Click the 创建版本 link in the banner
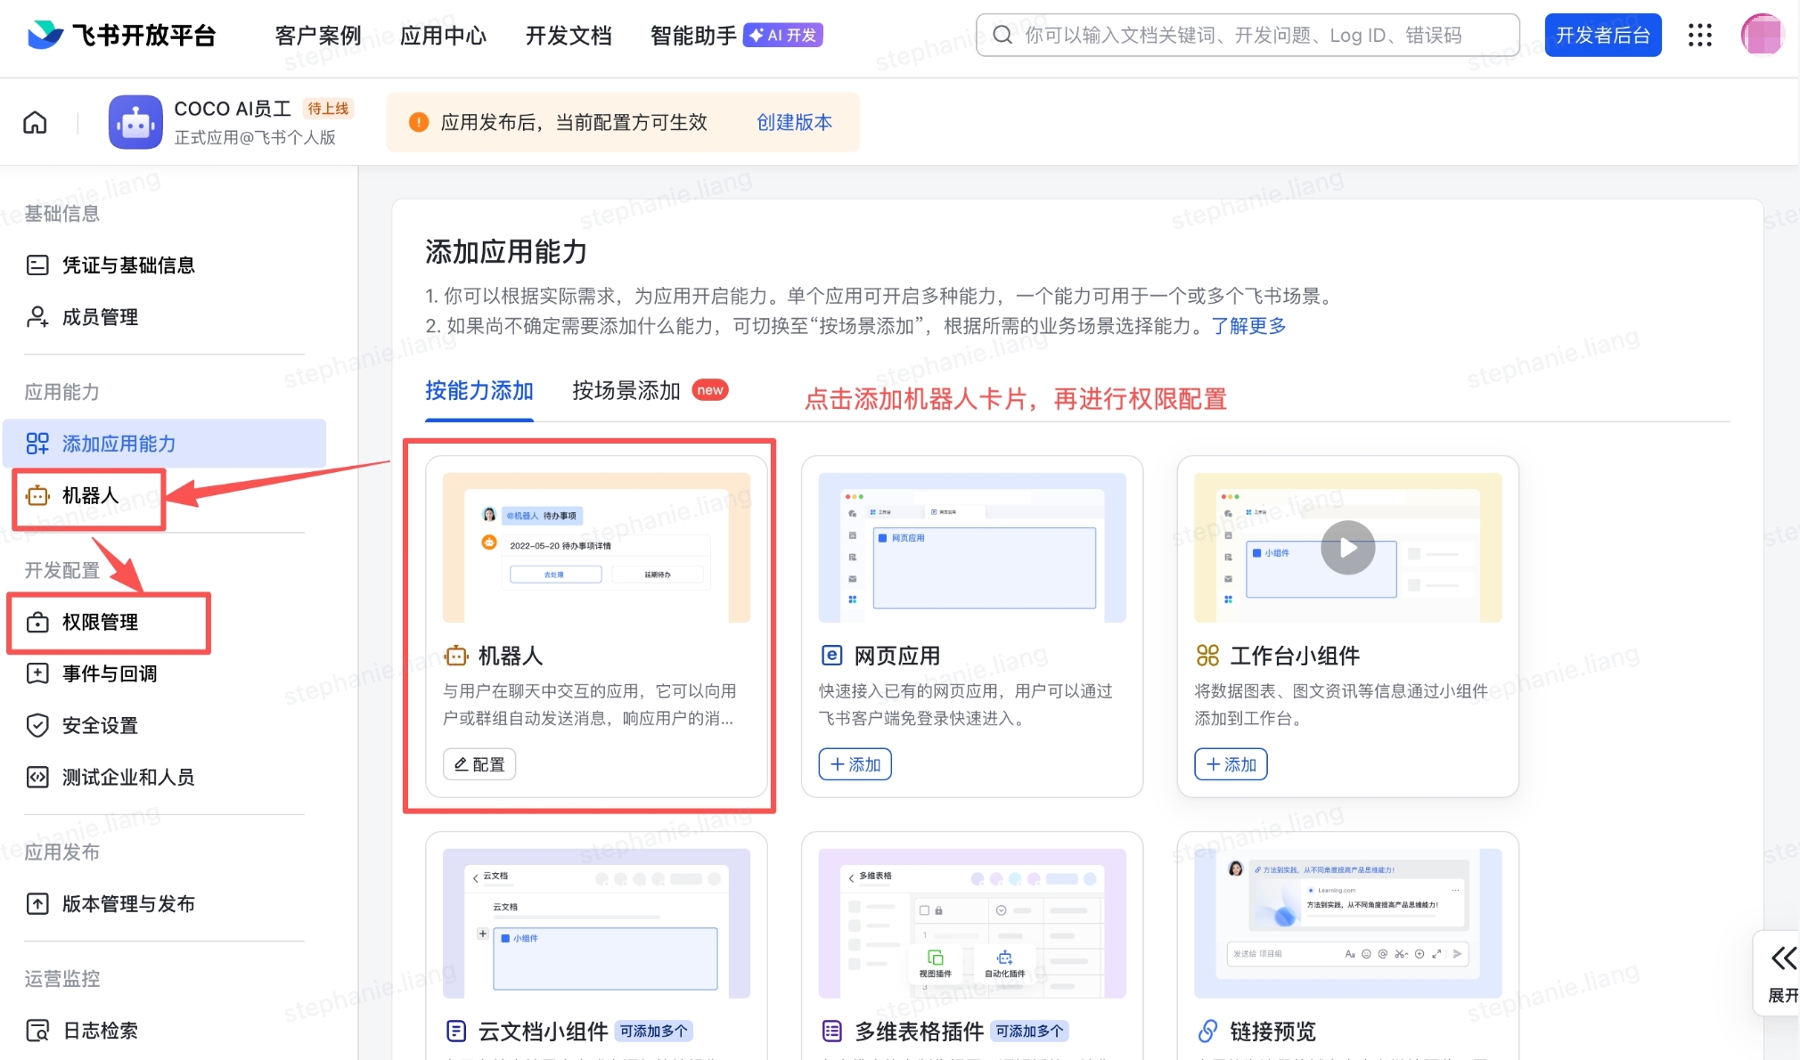Viewport: 1800px width, 1060px height. tap(793, 122)
